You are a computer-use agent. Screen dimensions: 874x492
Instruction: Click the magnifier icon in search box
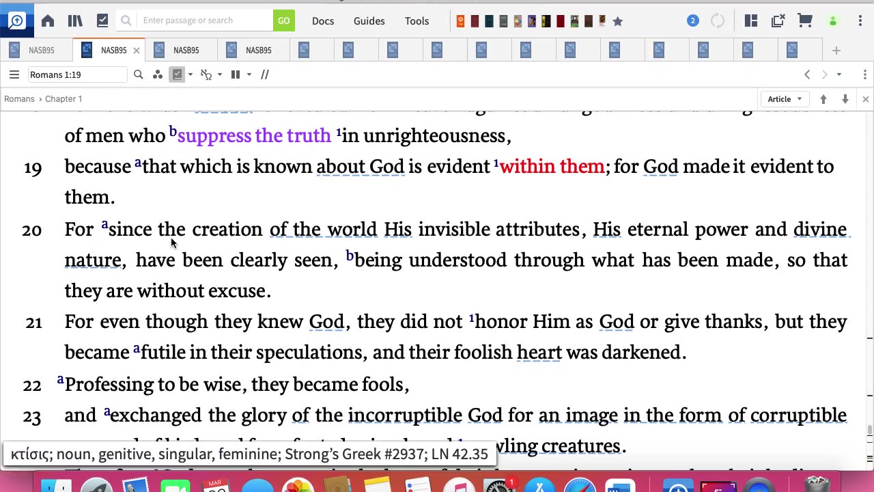click(126, 20)
